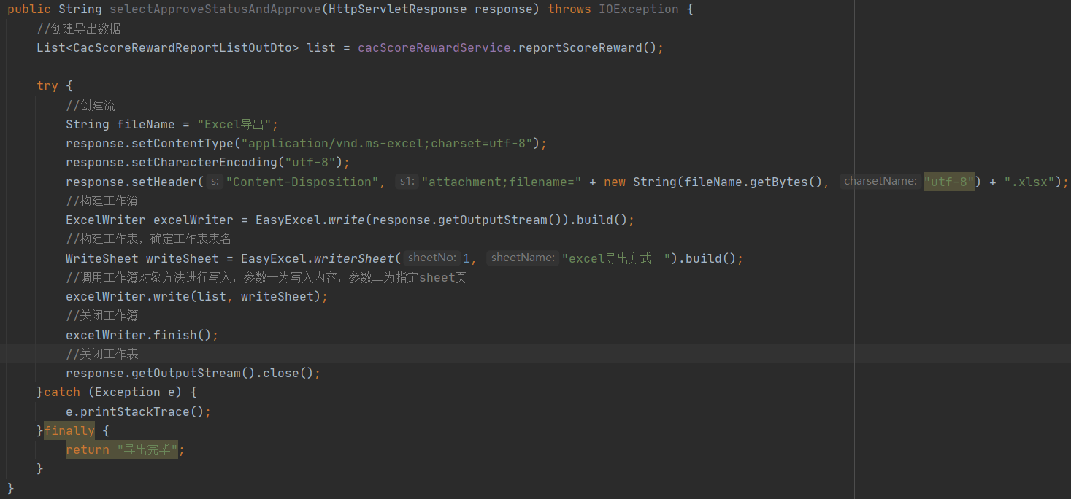Click setHeader method call
The image size is (1071, 499).
[x=164, y=182]
